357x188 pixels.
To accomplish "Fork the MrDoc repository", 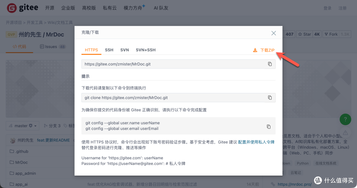I will (331, 34).
